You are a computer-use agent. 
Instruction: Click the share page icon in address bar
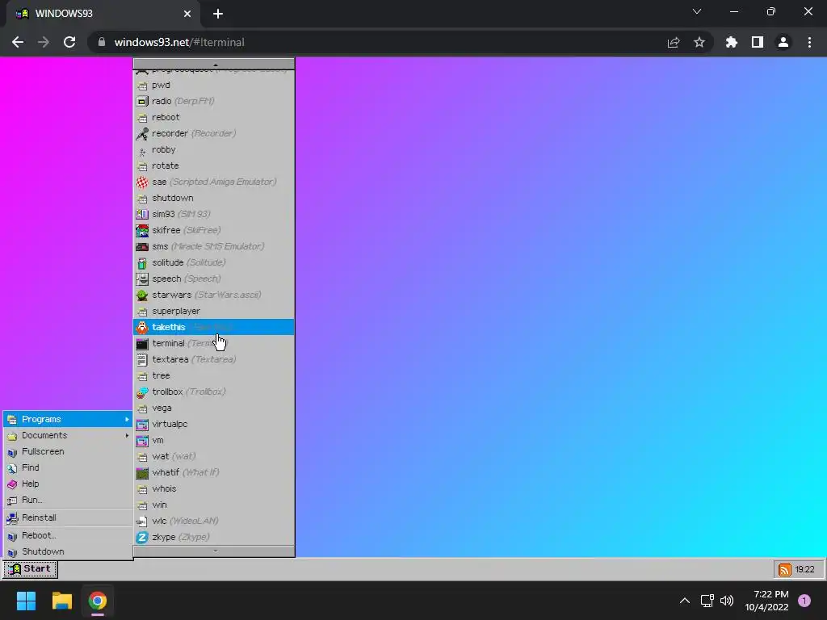(674, 42)
